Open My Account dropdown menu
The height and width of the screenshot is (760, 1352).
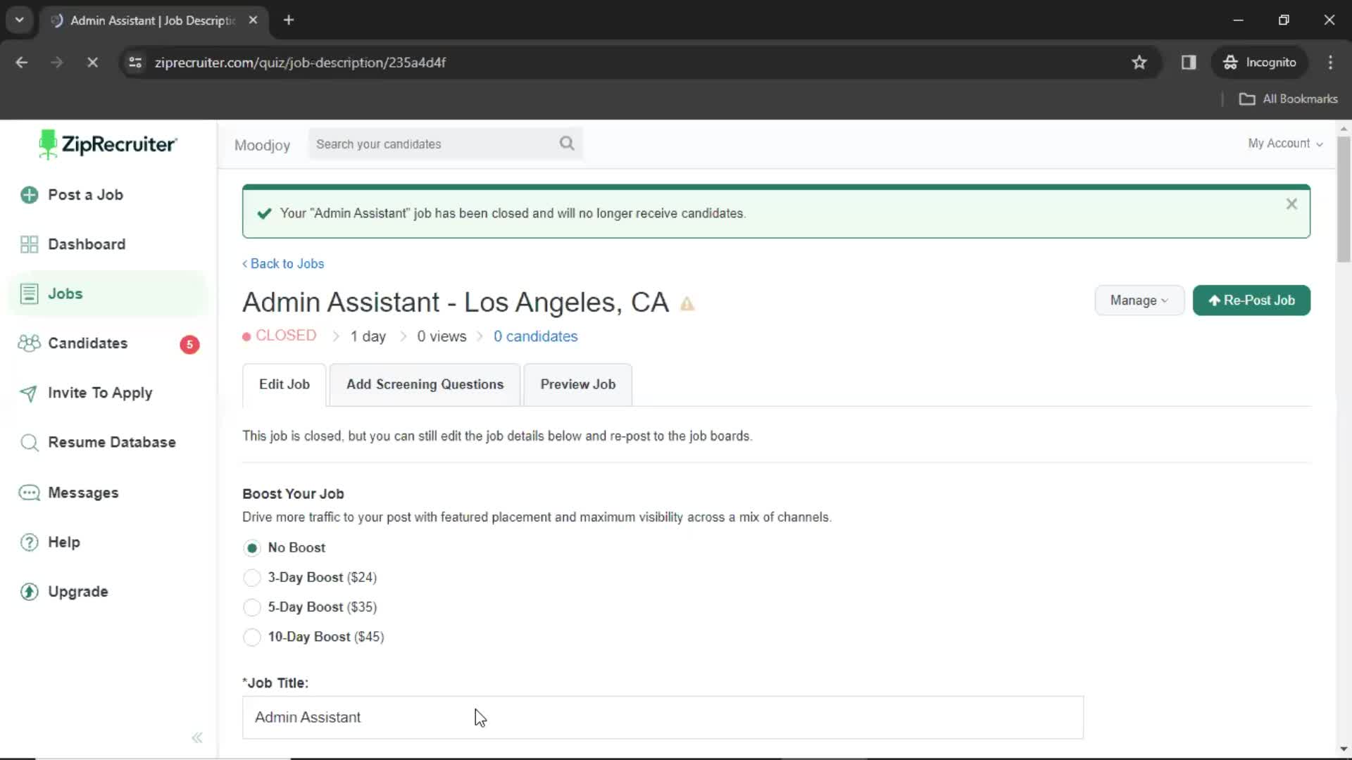click(x=1285, y=143)
